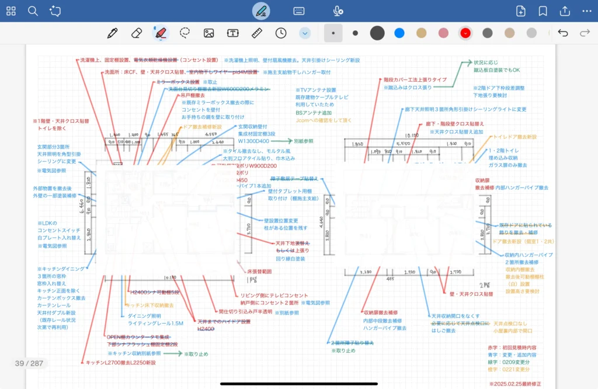Switch to keyboard typing mode
The width and height of the screenshot is (598, 389).
point(298,11)
